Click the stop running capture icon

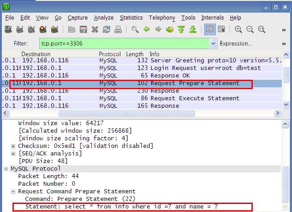pos(43,29)
